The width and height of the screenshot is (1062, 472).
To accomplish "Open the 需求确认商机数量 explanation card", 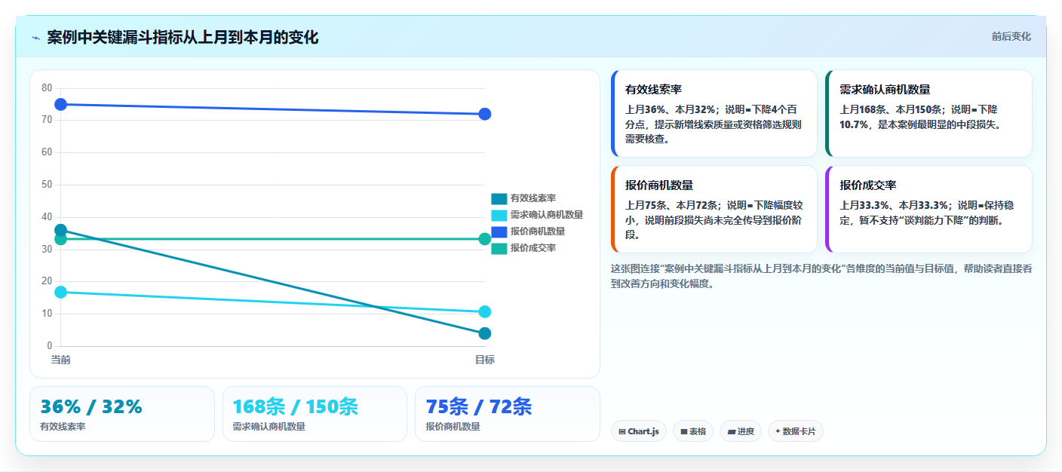I will 928,114.
